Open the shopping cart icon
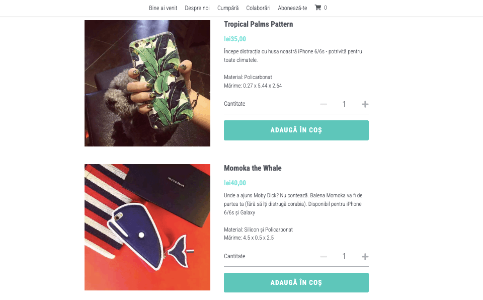 click(318, 8)
